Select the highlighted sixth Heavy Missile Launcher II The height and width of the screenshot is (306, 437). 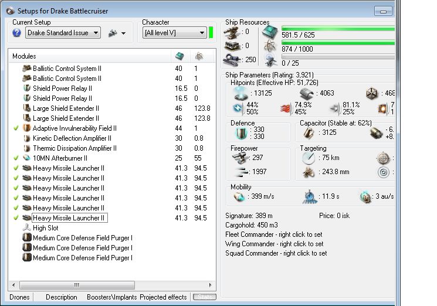tap(70, 218)
